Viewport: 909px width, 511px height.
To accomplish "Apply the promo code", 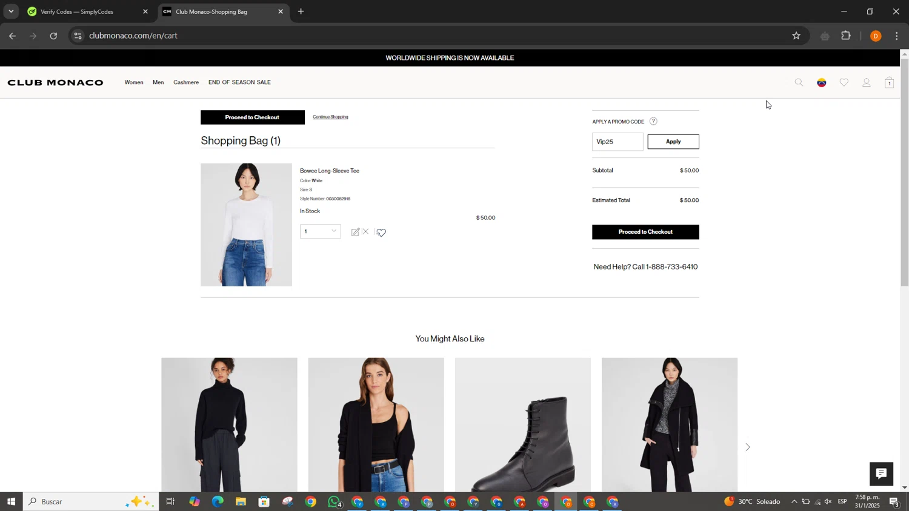I will pos(673,142).
